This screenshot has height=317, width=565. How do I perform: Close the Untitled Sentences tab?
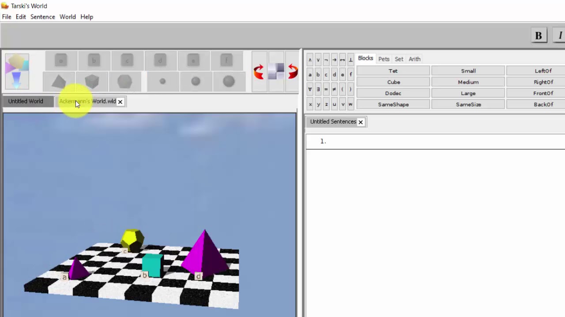(361, 122)
